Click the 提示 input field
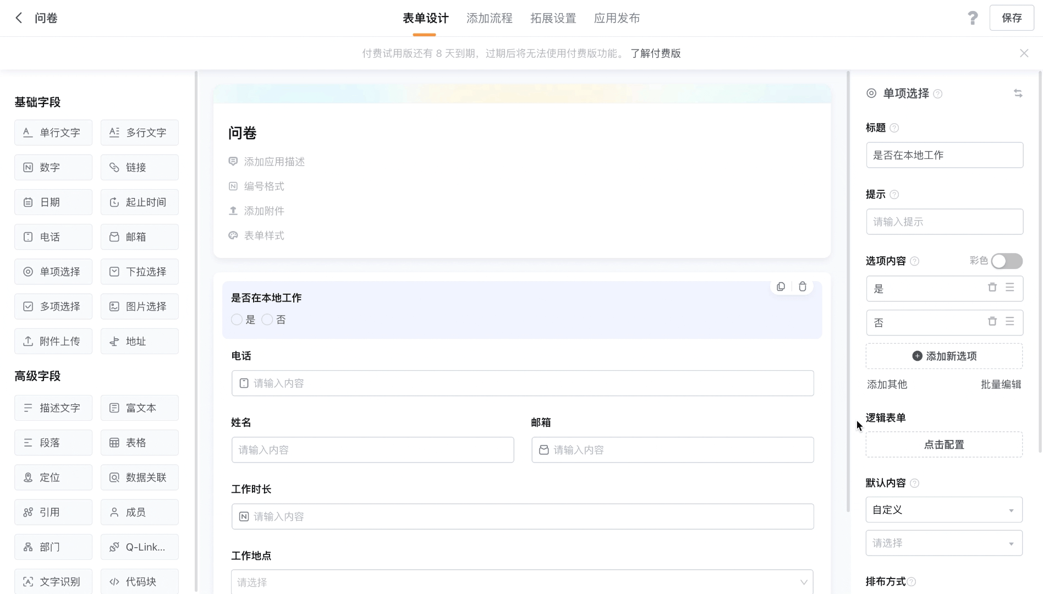 point(945,222)
